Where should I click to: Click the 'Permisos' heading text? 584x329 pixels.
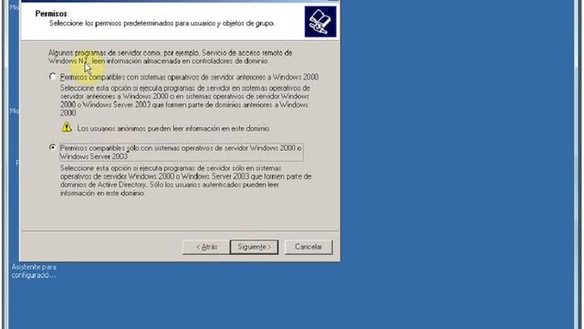(x=51, y=14)
